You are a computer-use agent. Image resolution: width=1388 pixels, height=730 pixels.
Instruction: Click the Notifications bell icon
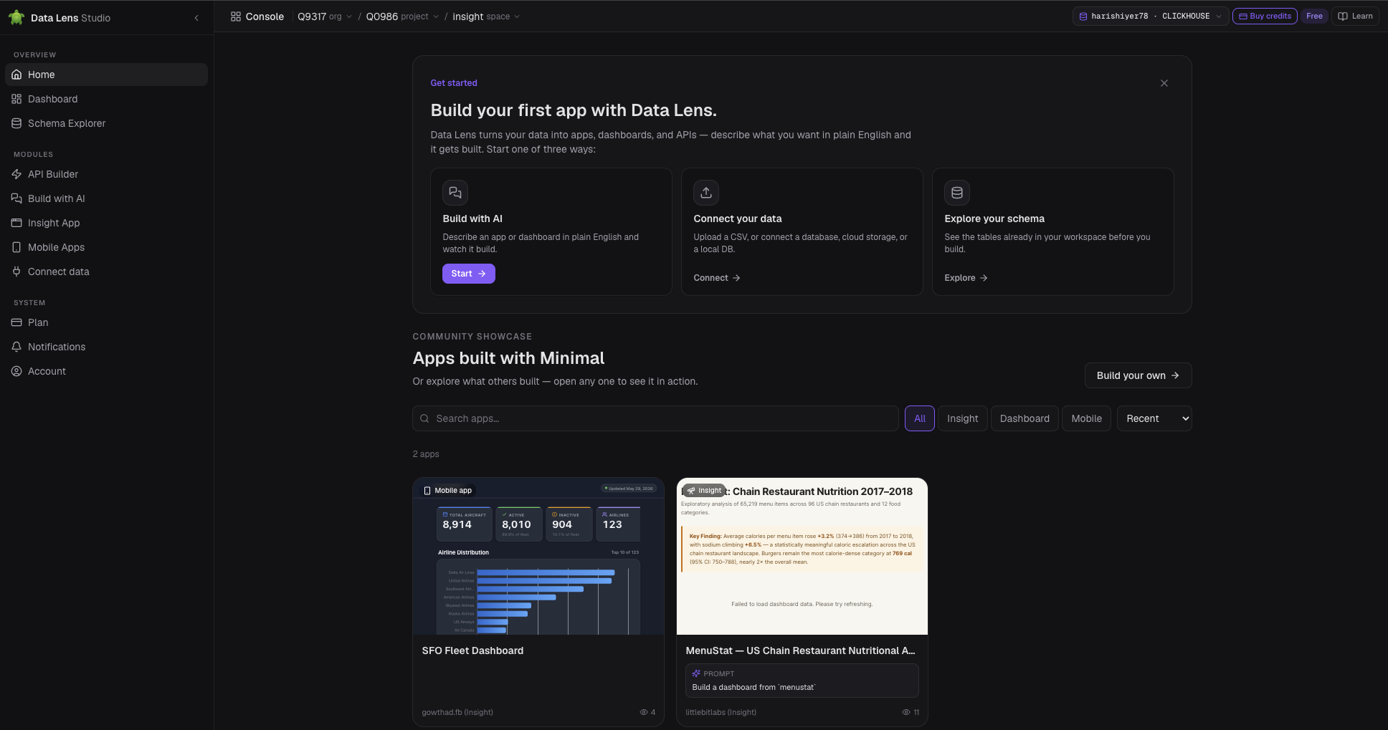[x=16, y=347]
